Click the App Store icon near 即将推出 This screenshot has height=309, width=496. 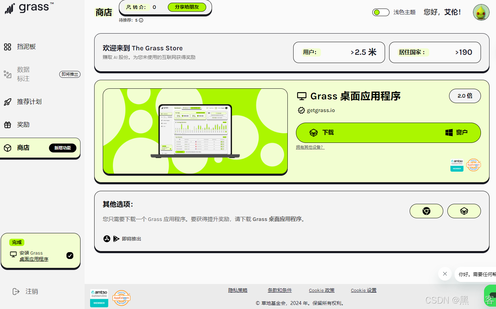click(107, 239)
